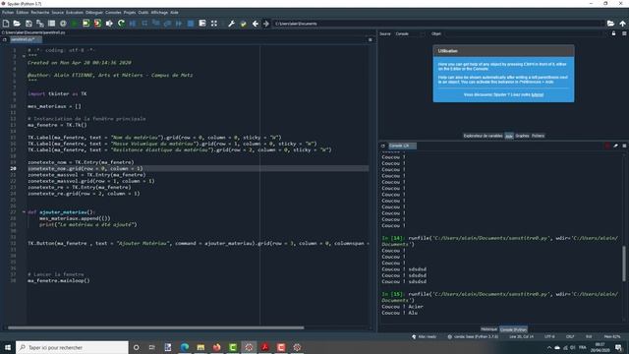
Task: Switch to the Graphes tab
Action: 522,136
